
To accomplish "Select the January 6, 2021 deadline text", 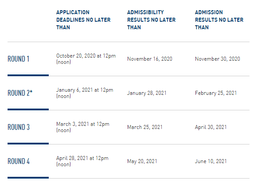I will (85, 93).
